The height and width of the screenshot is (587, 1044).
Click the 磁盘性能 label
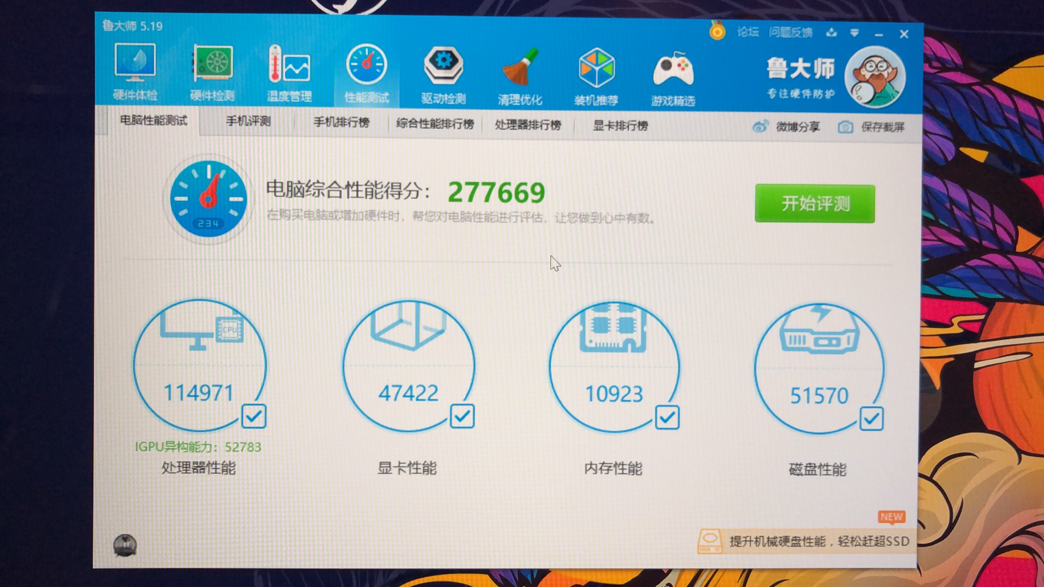pyautogui.click(x=817, y=469)
